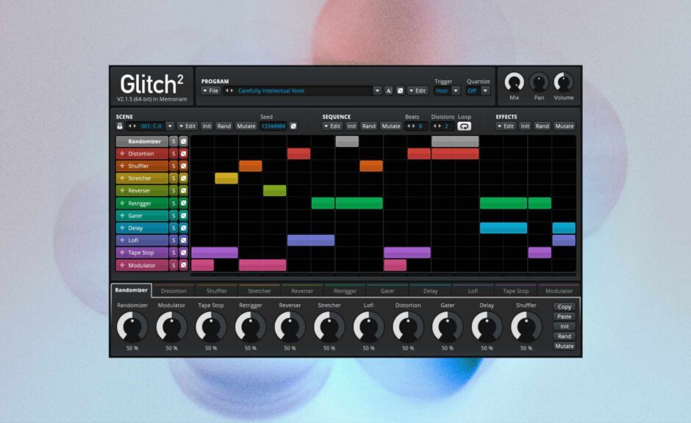Click the move handle icon on Modulator row
691x423 pixels.
click(122, 265)
